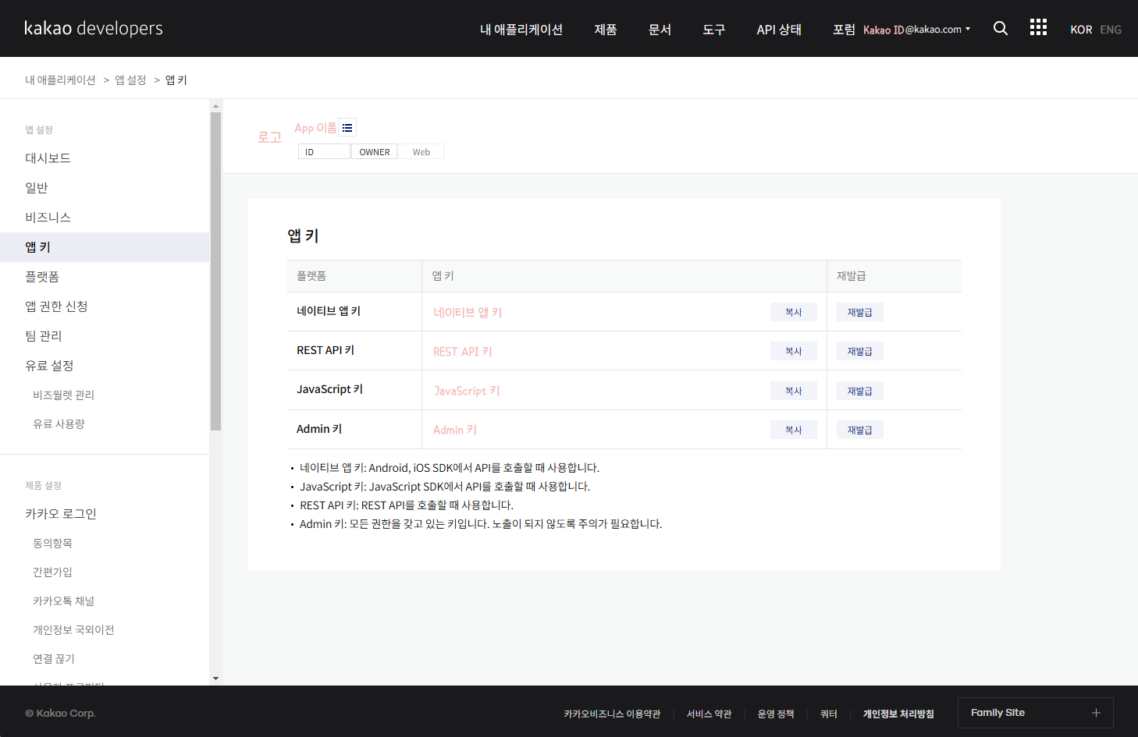Switch language to KOR
1138x737 pixels.
[1081, 30]
